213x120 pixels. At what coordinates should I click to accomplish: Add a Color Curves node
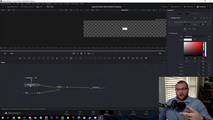click(x=44, y=58)
